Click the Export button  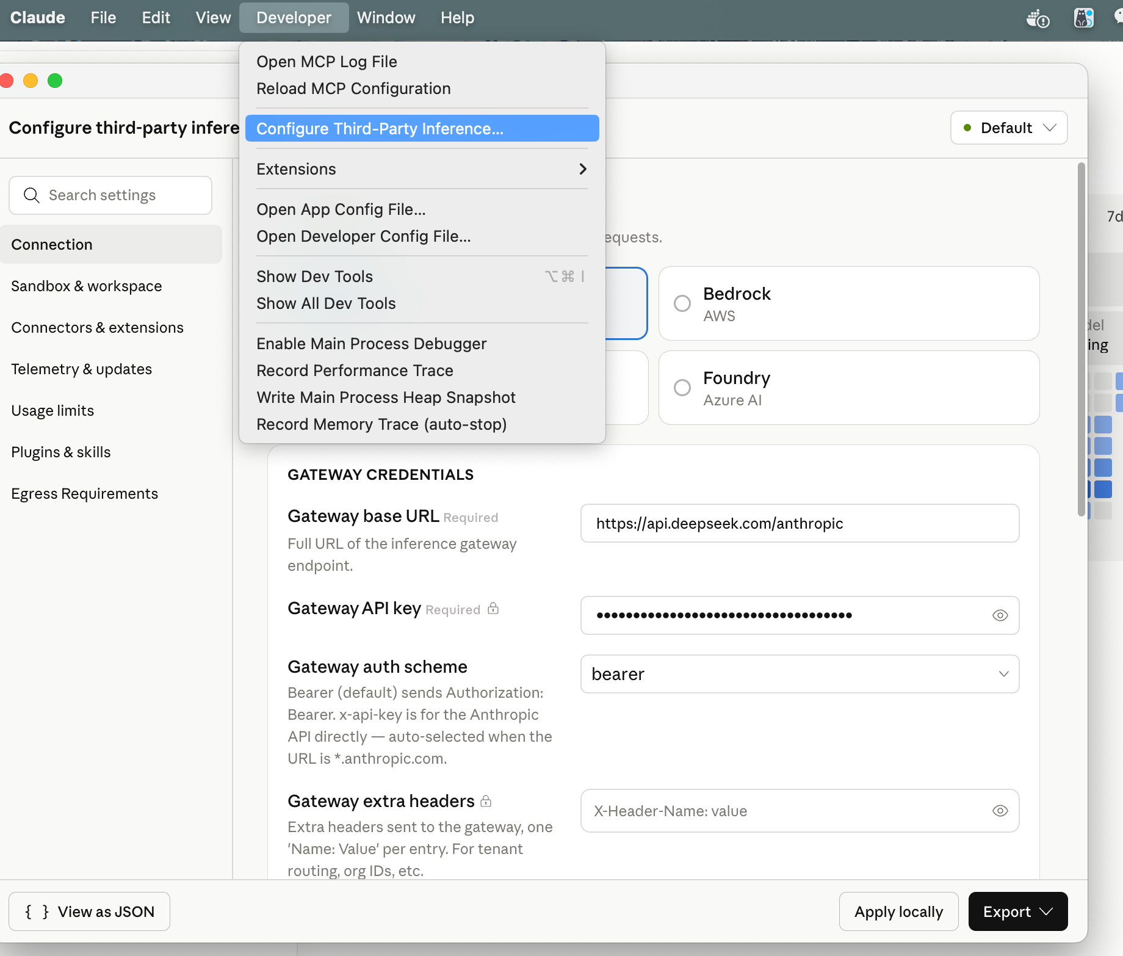click(1018, 911)
